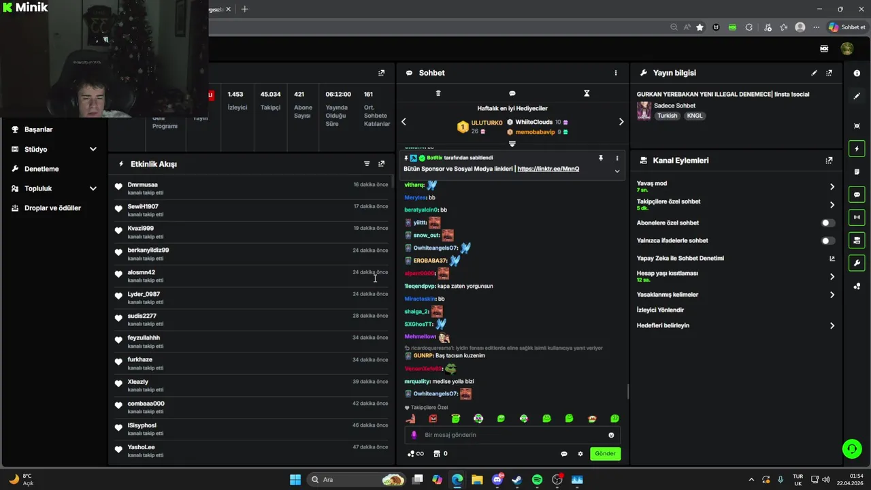The width and height of the screenshot is (871, 490).
Task: Collapse the weekly gifters banner
Action: (x=512, y=144)
